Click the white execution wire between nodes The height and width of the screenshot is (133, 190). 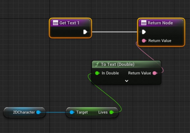(x=115, y=32)
